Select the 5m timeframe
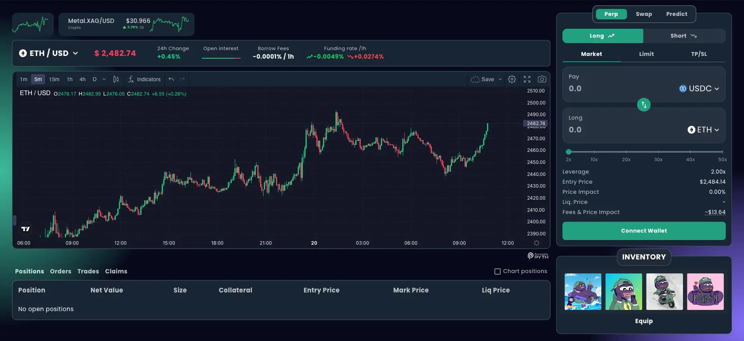The width and height of the screenshot is (744, 341). 38,79
